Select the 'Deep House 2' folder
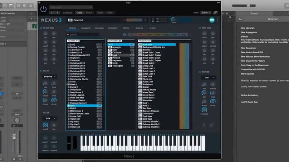Viewport: 289px width, 162px height. pos(84,92)
